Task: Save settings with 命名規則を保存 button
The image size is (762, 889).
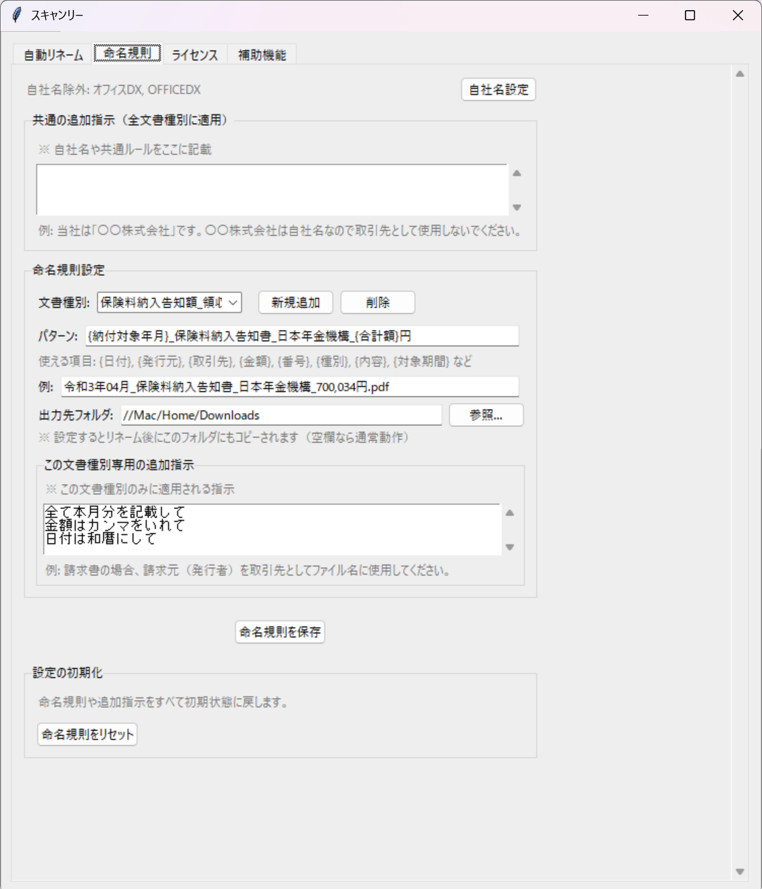Action: click(280, 631)
